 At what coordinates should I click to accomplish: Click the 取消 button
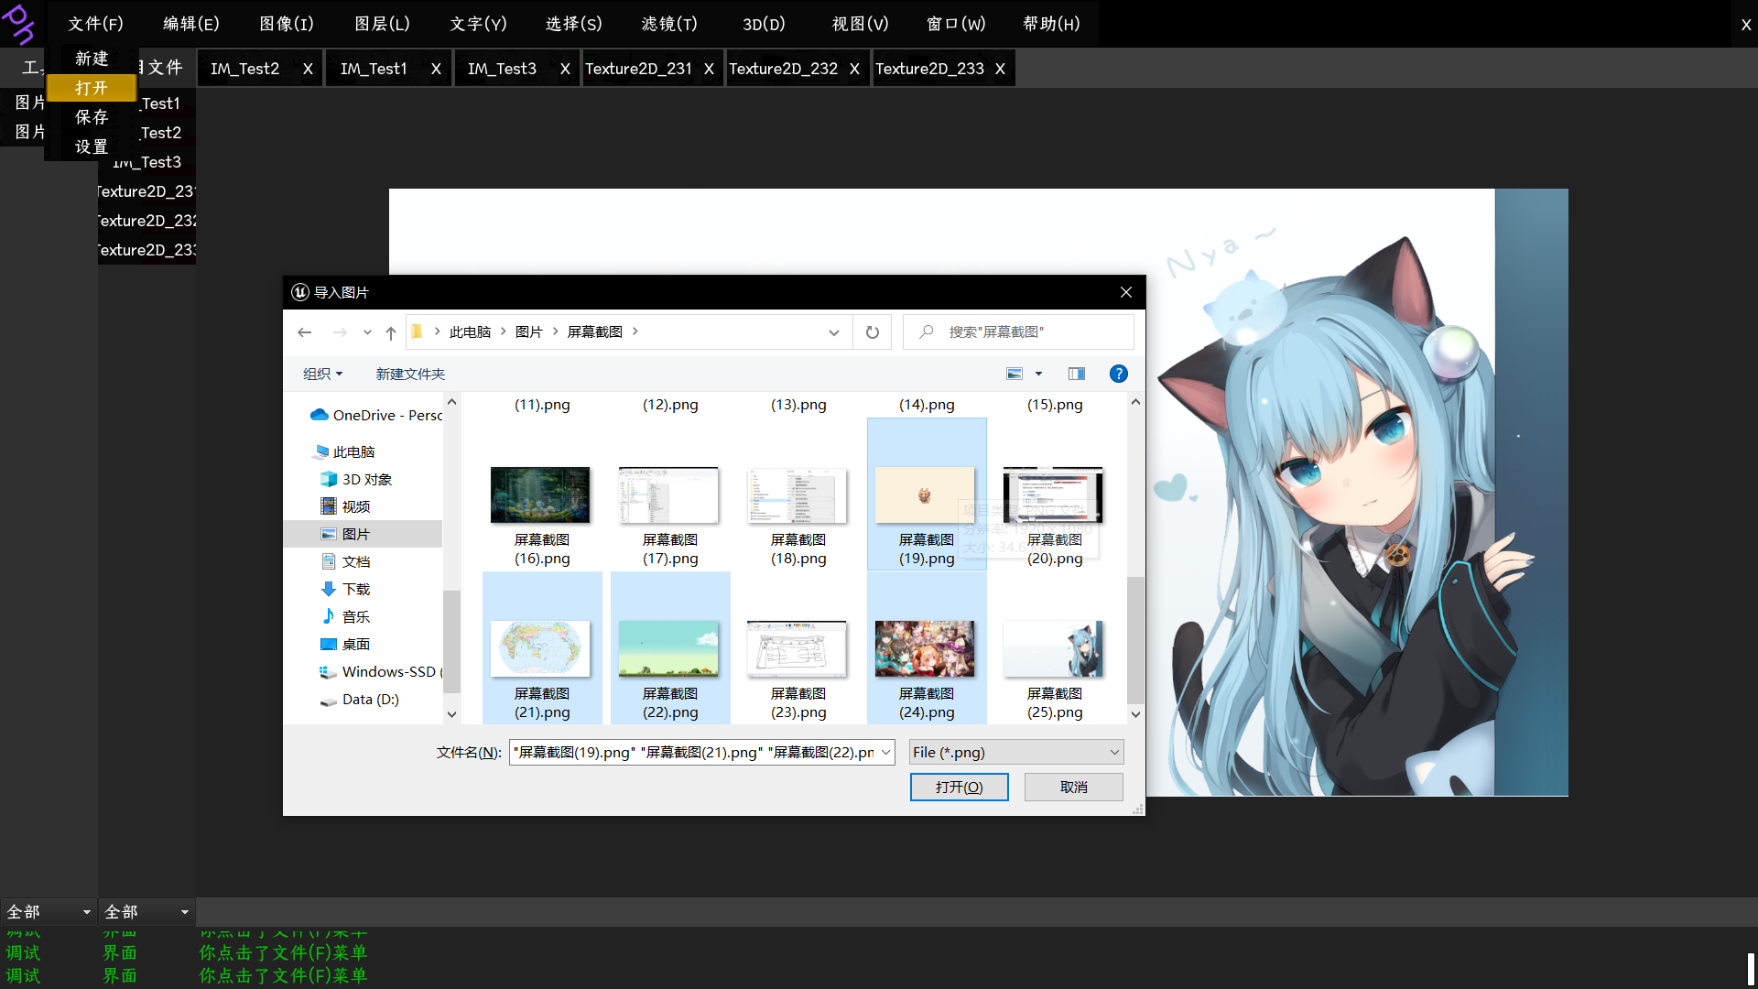click(1073, 787)
